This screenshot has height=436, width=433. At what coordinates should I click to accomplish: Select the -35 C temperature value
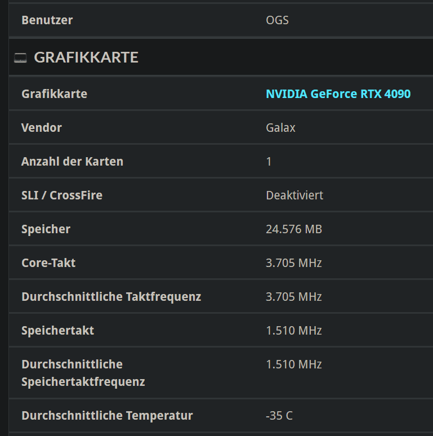pyautogui.click(x=279, y=416)
